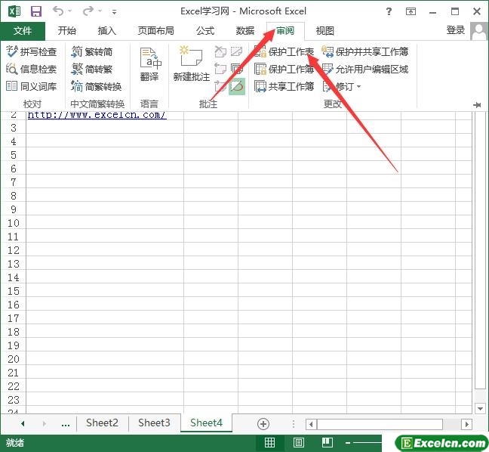Viewport: 489px width, 452px height.
Task: Switch to Sheet2
Action: [x=103, y=423]
